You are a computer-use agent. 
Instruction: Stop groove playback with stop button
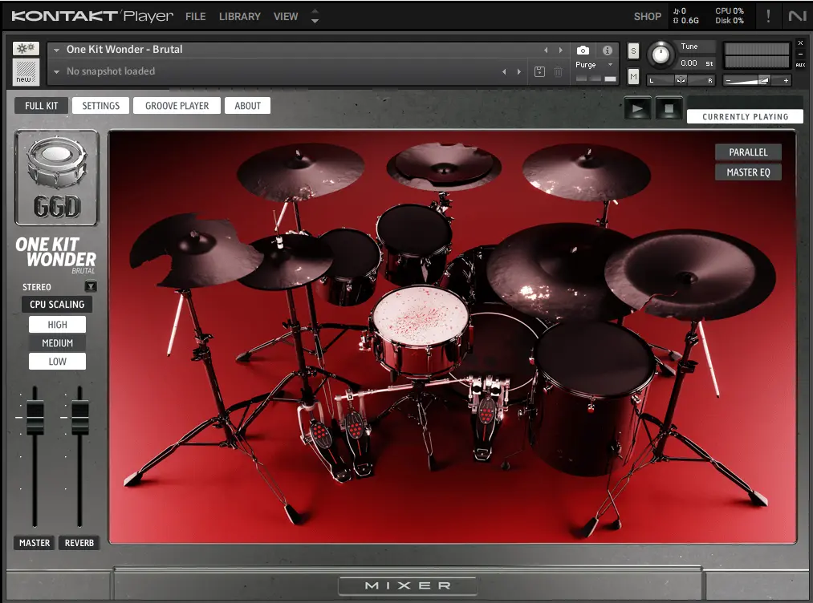[669, 109]
